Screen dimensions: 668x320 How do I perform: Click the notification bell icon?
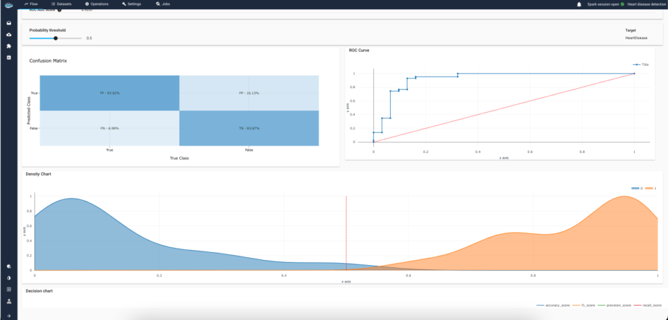click(579, 4)
